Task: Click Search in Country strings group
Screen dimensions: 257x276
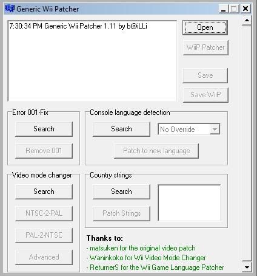Action: pos(121,191)
